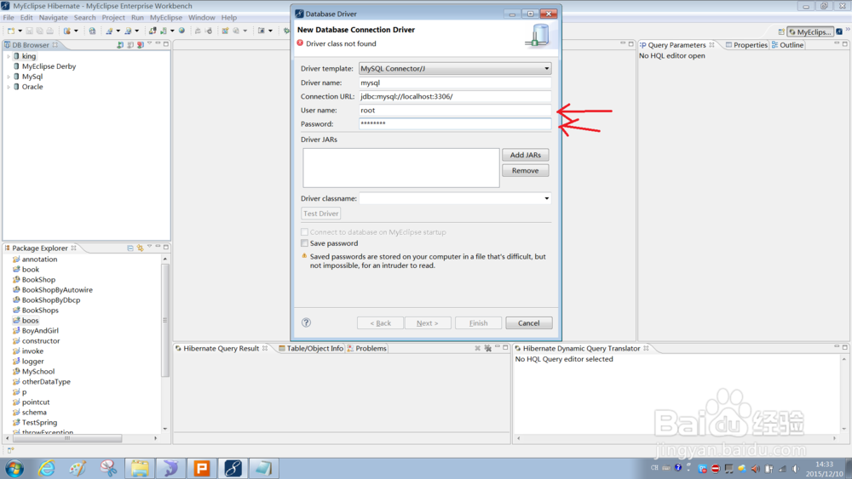Click the MyEclipse taskbar icon
The image size is (852, 479).
pos(233,468)
